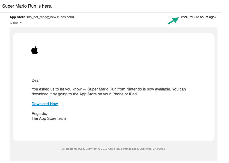Click the subject 'Super Mario Run is here.'
This screenshot has height=163, width=229.
click(x=27, y=6)
